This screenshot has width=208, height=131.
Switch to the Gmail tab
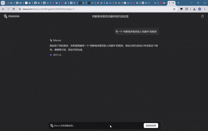(10, 3)
